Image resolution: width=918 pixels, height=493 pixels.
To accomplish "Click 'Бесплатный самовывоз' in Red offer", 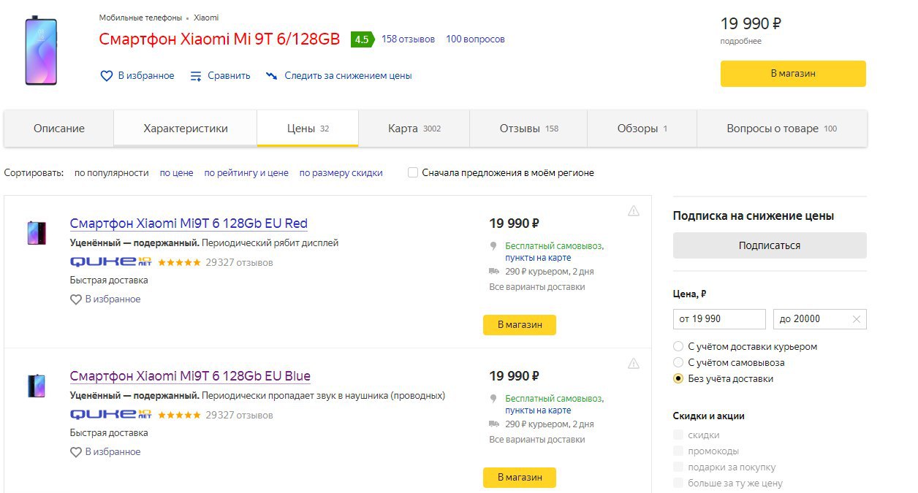I will [x=555, y=246].
